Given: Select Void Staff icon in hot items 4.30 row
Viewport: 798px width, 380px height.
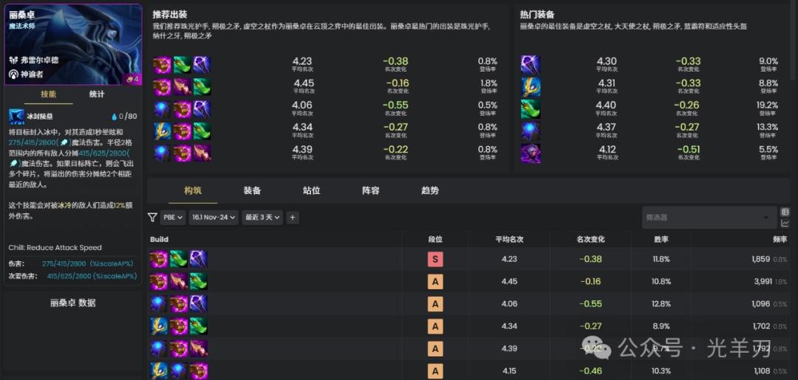Looking at the screenshot, I should [531, 65].
